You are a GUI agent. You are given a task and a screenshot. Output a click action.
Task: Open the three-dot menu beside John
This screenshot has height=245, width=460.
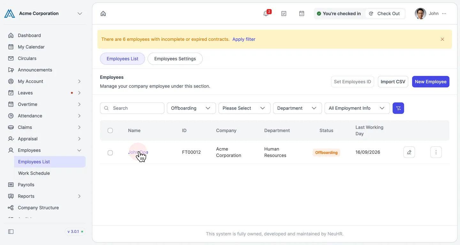[x=444, y=13]
